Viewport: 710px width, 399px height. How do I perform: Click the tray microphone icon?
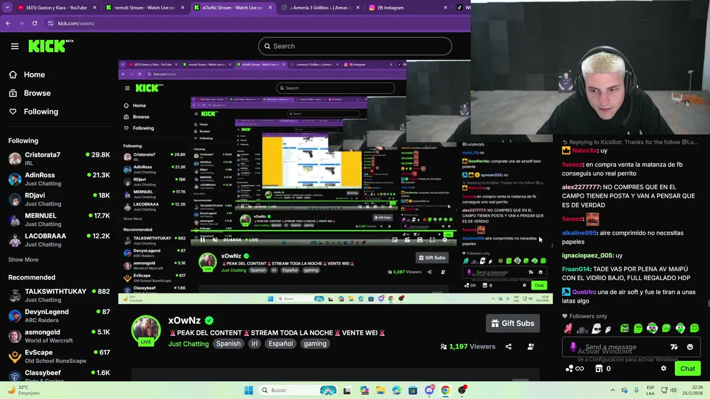pyautogui.click(x=636, y=390)
